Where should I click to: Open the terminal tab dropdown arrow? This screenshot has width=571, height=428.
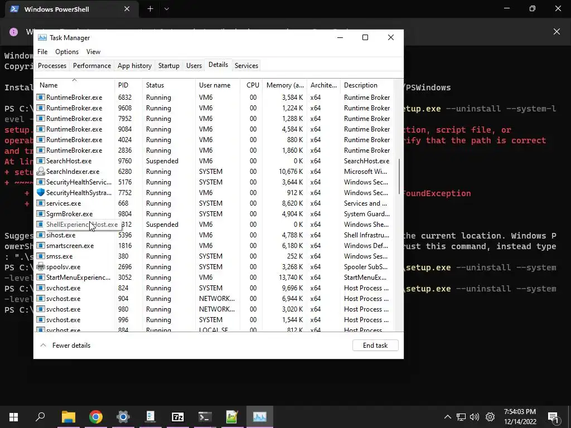166,9
